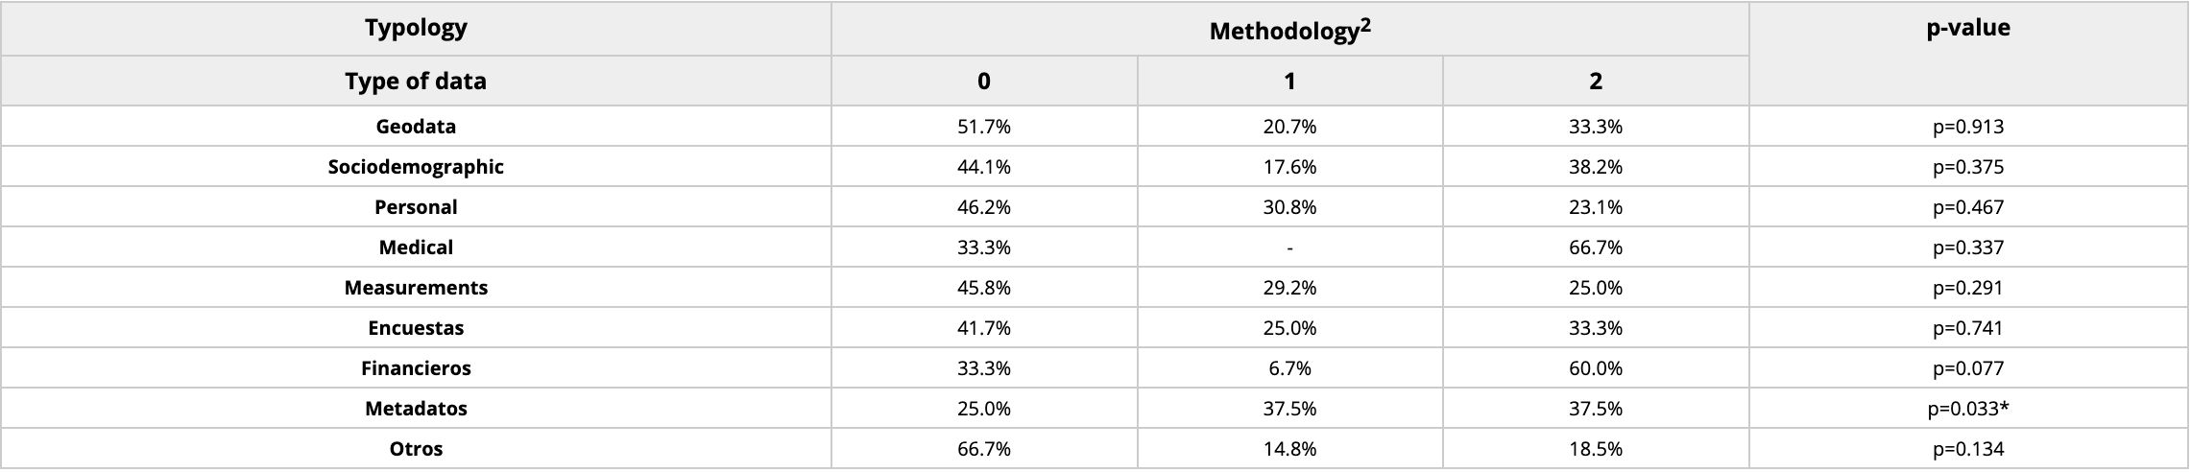Image resolution: width=2191 pixels, height=472 pixels.
Task: Select the Metadatos row label
Action: pyautogui.click(x=416, y=409)
